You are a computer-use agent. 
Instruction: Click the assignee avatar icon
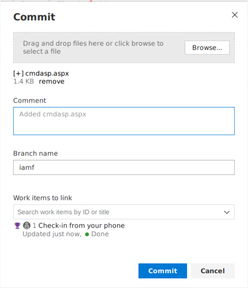click(27, 225)
